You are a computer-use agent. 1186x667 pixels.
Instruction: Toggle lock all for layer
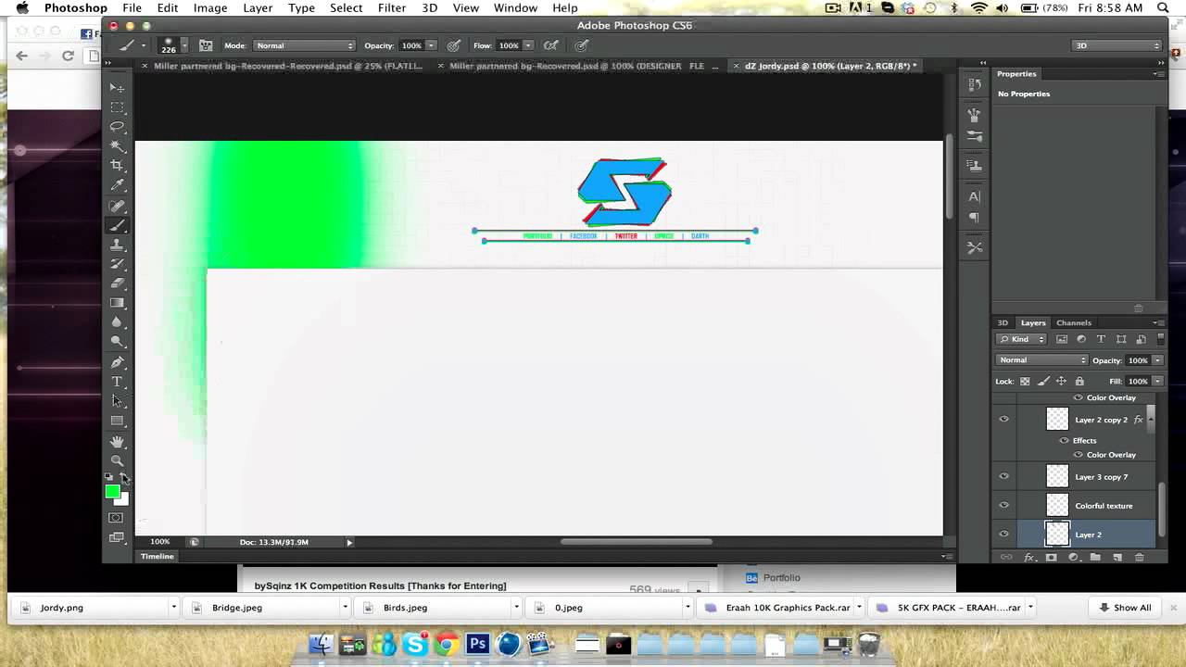tap(1079, 381)
